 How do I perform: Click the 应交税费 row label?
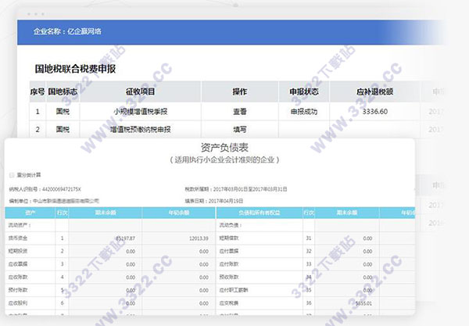[229, 303]
